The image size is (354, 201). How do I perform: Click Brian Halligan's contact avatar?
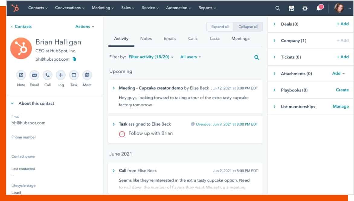click(21, 48)
